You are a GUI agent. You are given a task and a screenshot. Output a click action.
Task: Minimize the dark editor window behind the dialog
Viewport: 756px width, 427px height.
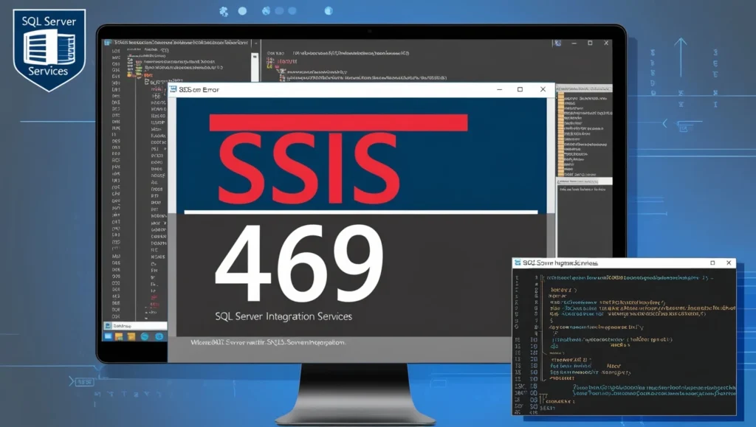pyautogui.click(x=574, y=44)
